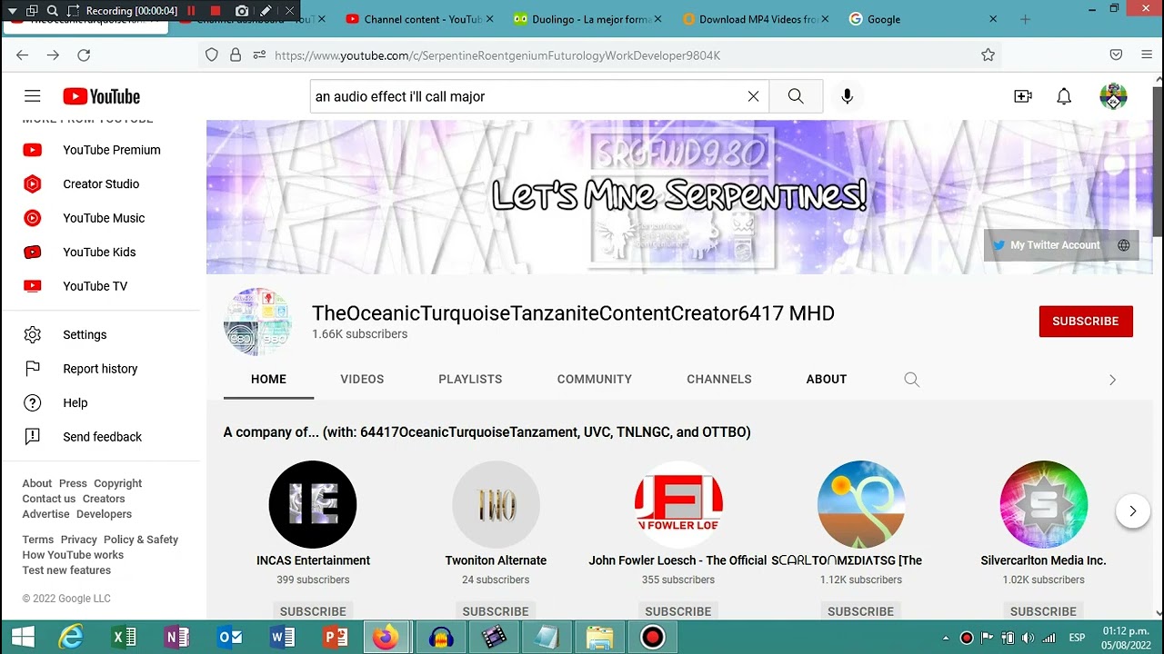Image resolution: width=1164 pixels, height=654 pixels.
Task: Open Silvercarlton Media Inc. channel avatar
Action: [1043, 504]
